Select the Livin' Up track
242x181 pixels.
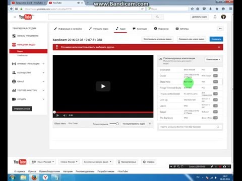point(190,100)
